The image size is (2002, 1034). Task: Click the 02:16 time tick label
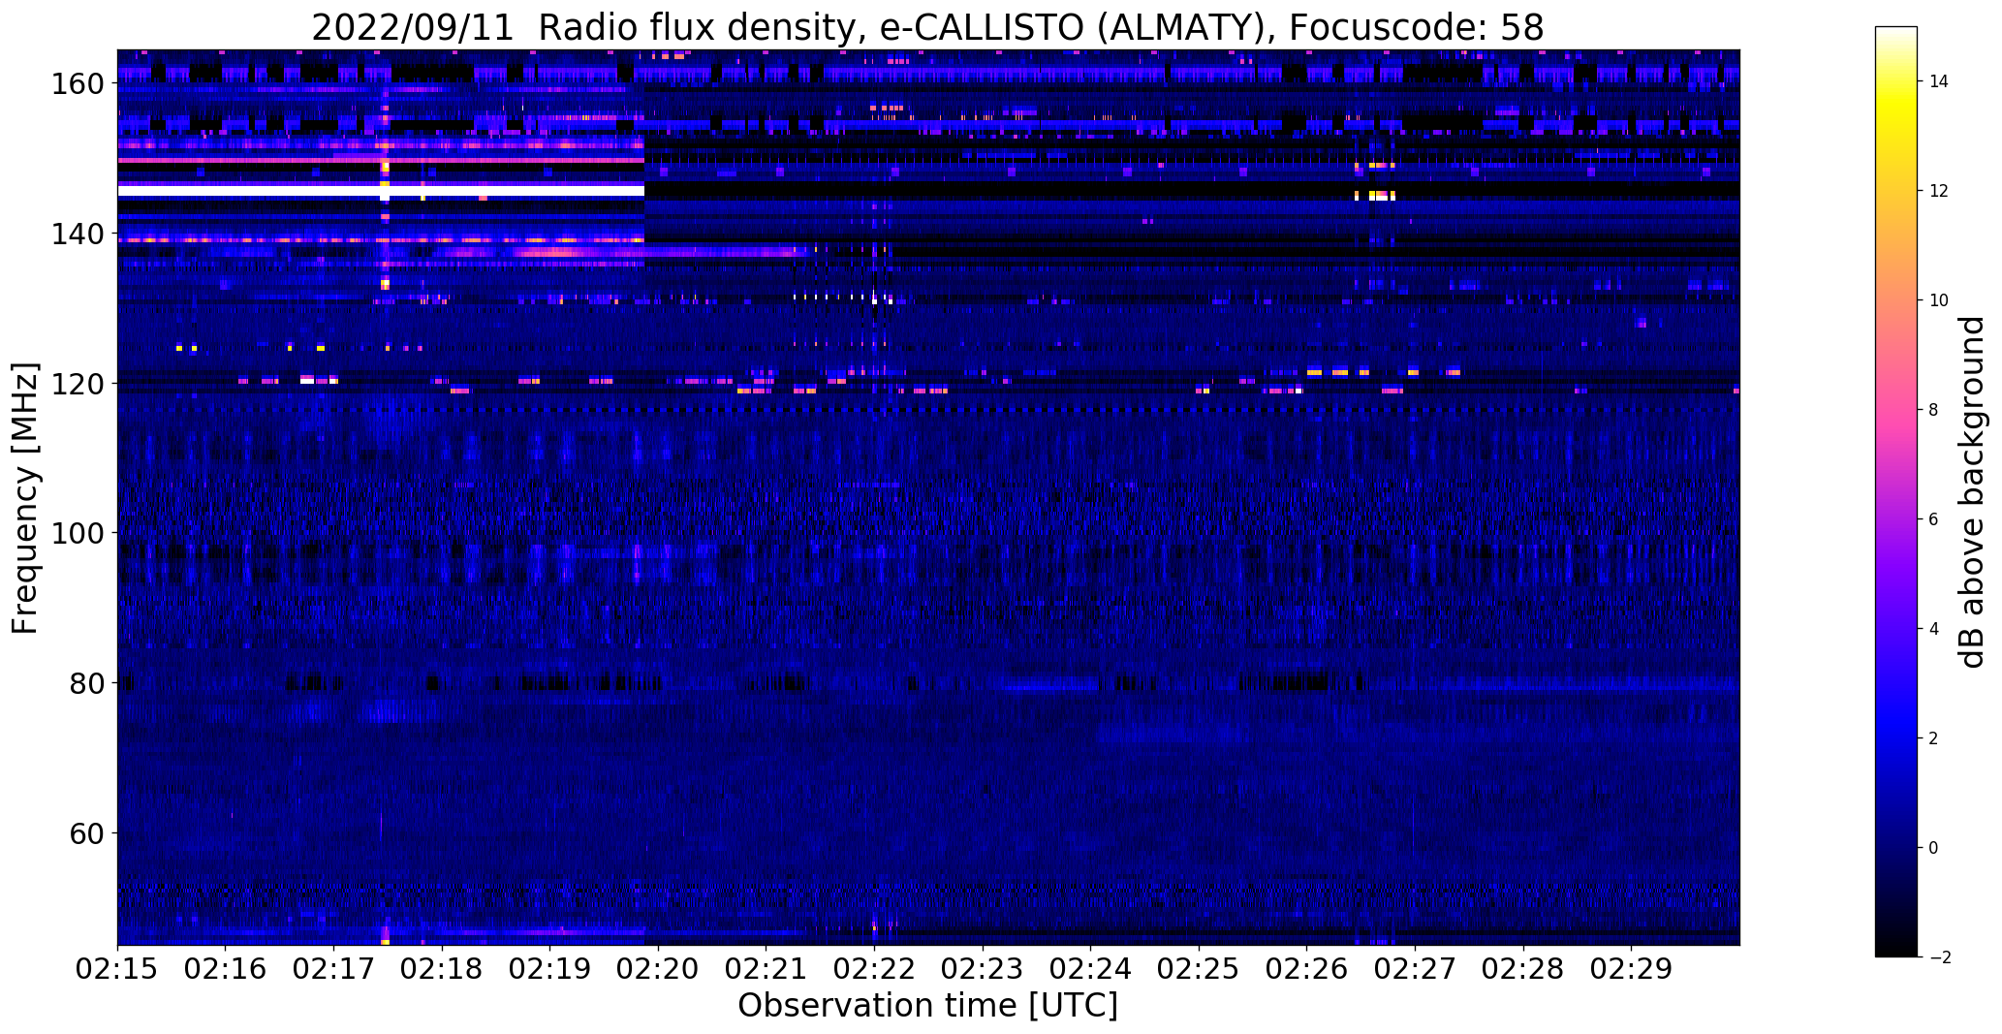(x=226, y=969)
